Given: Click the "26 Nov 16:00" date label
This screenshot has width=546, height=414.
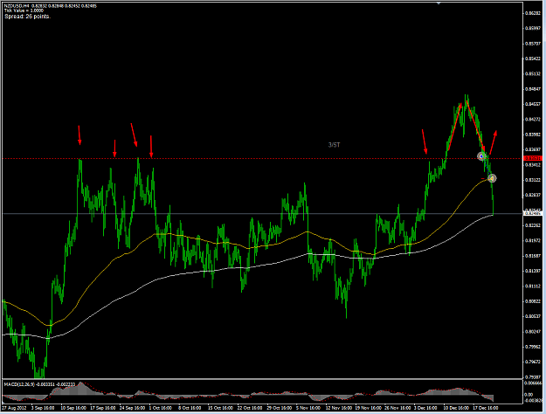Looking at the screenshot, I should [x=397, y=407].
